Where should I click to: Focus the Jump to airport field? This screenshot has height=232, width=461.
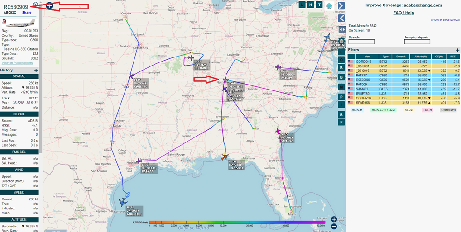point(417,42)
